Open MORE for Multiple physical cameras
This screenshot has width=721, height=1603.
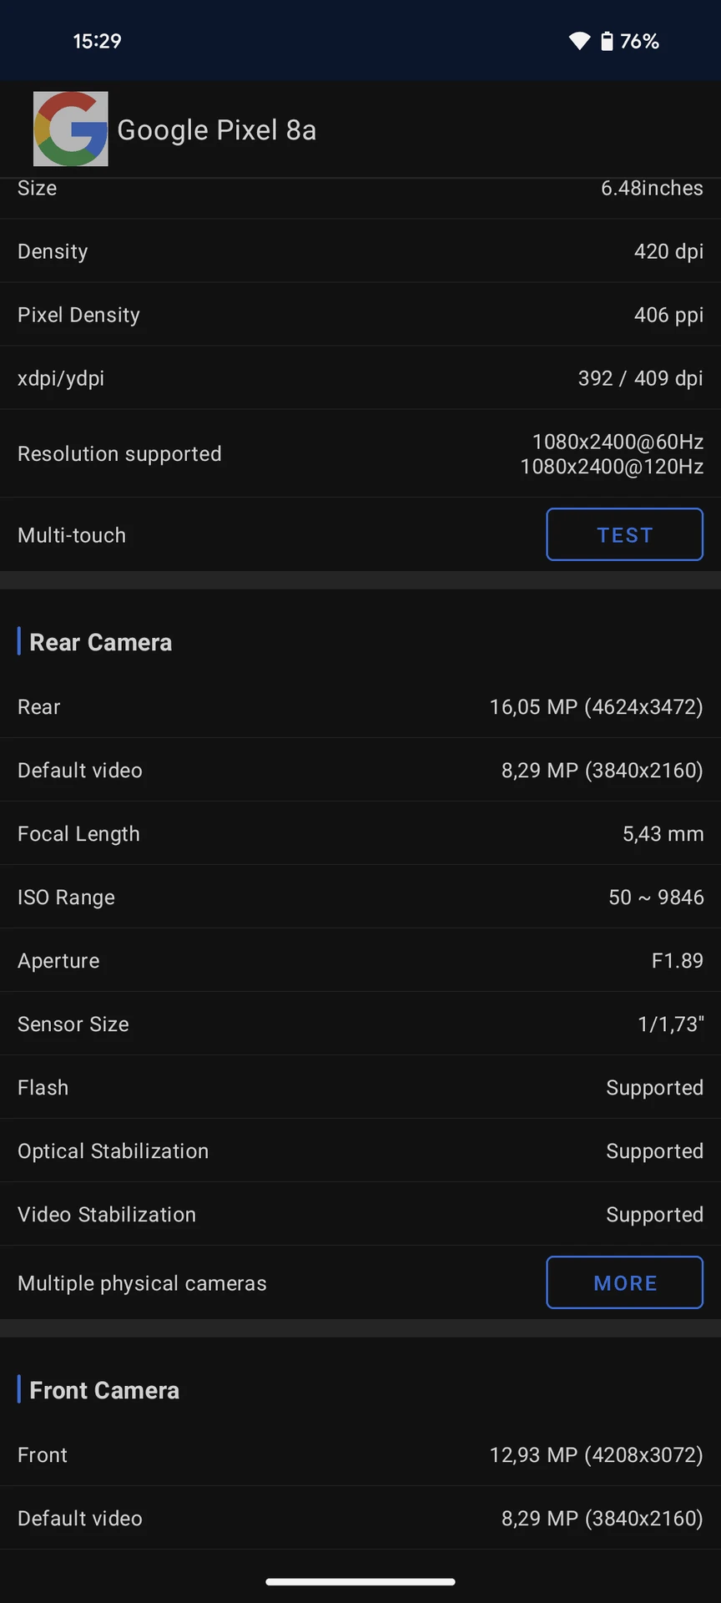point(624,1282)
